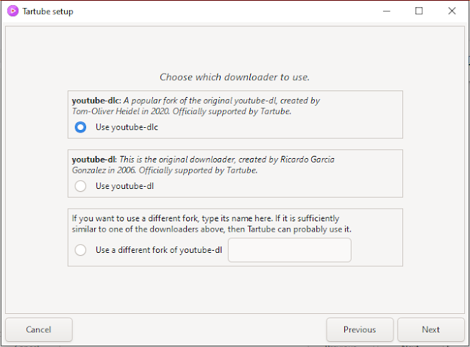Click the Tartube setup app icon
Image resolution: width=470 pixels, height=347 pixels.
[13, 11]
